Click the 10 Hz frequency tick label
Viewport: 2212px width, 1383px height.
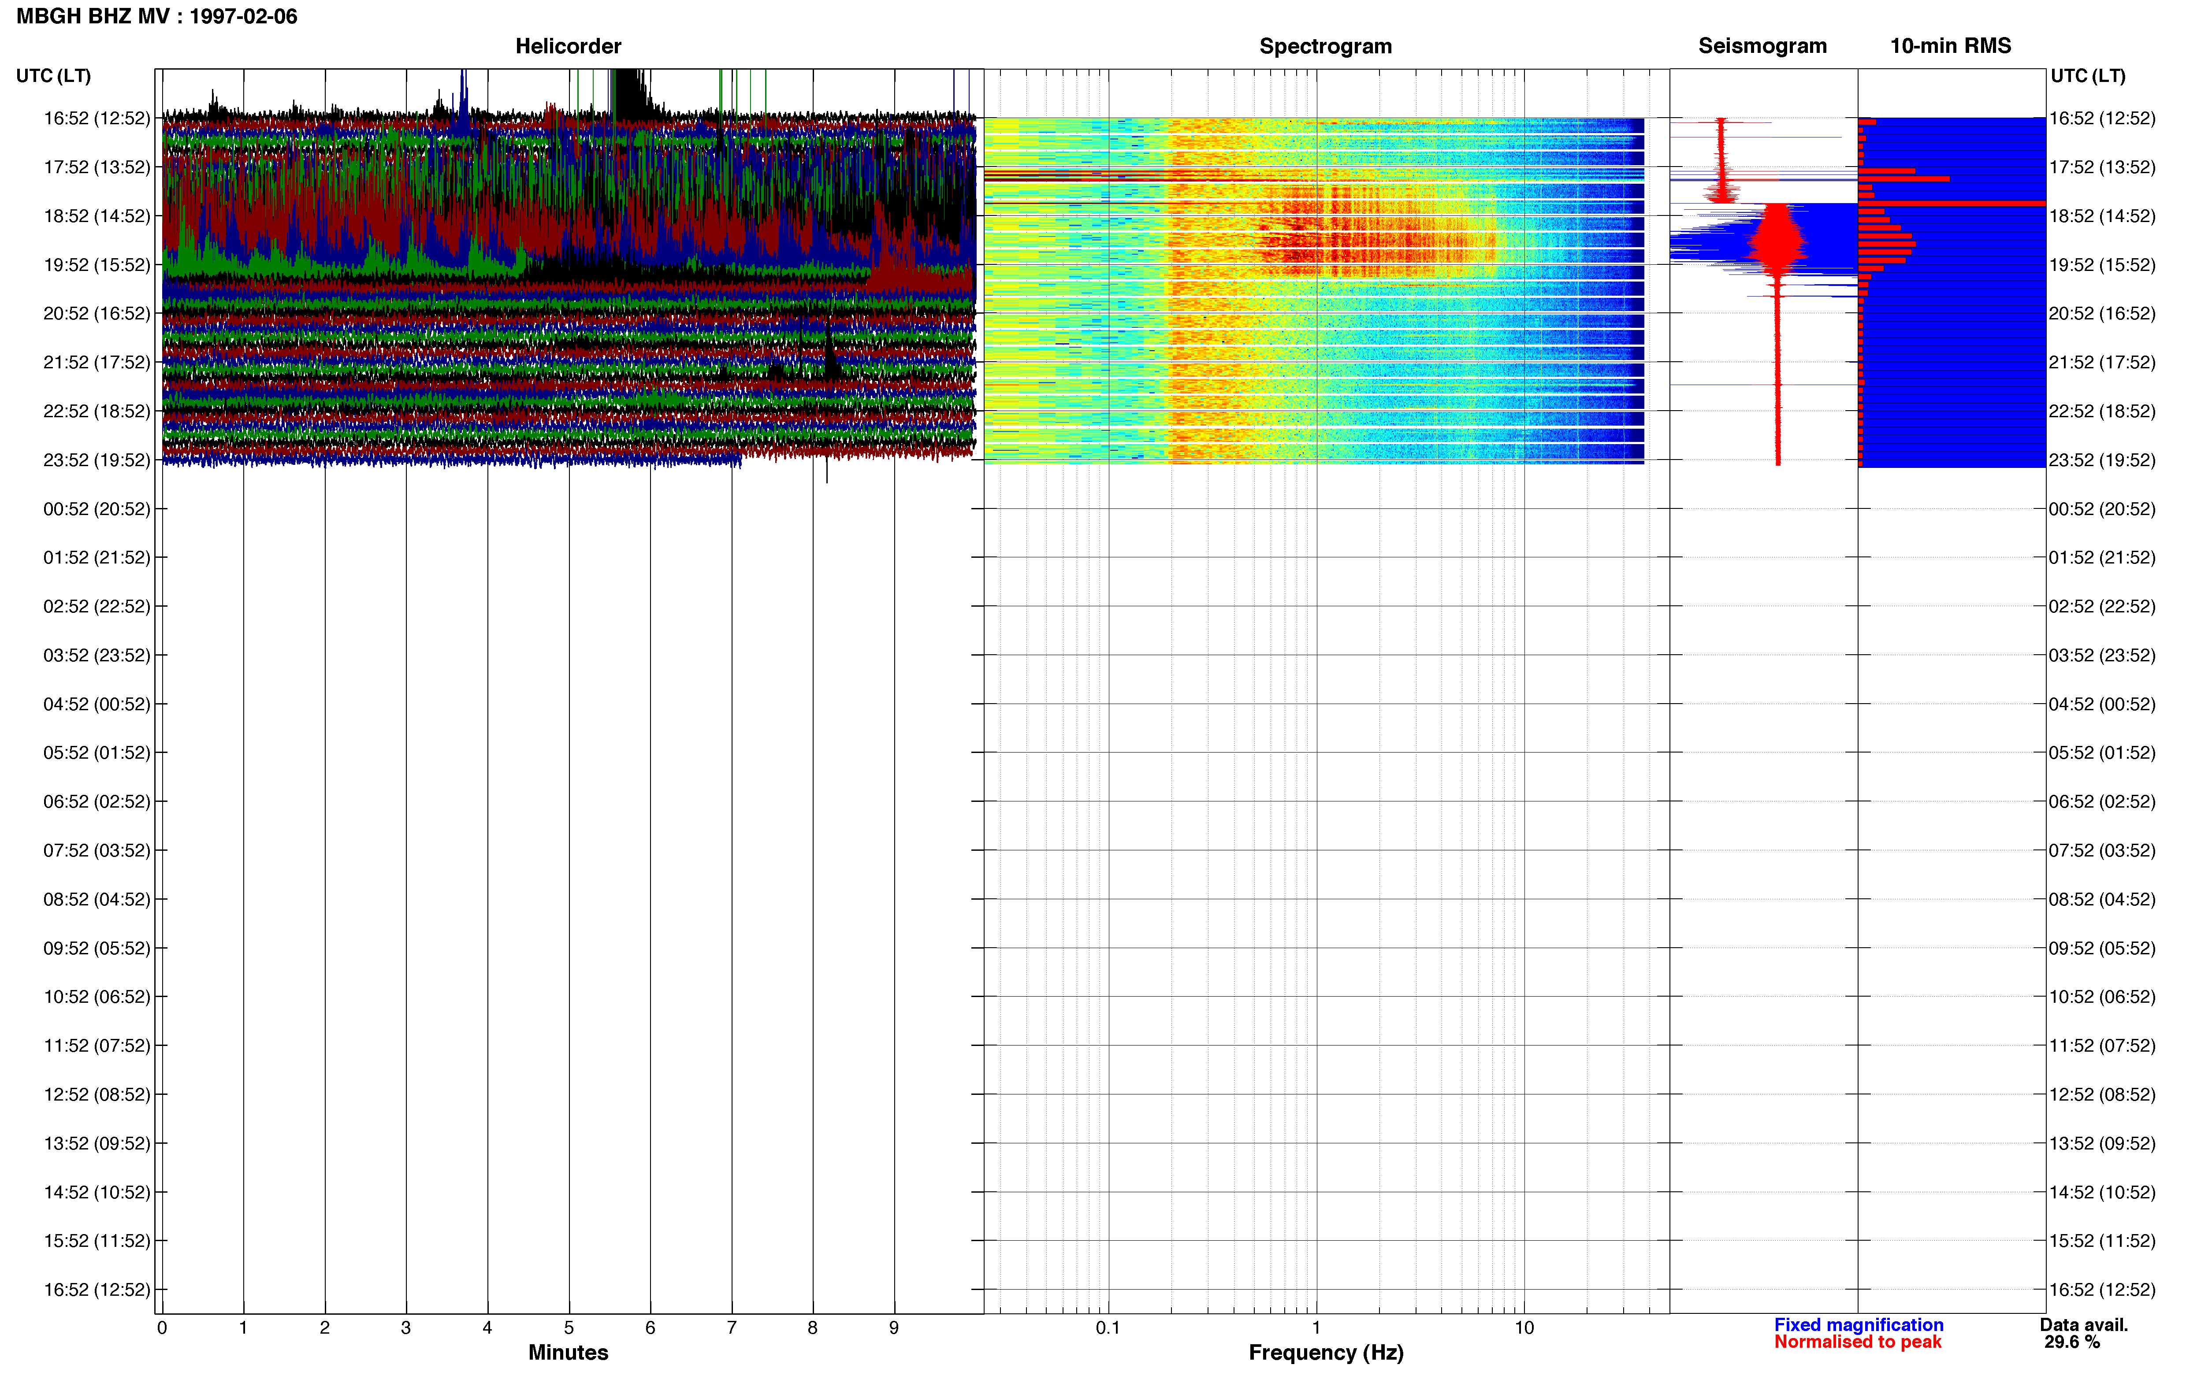point(1524,1328)
